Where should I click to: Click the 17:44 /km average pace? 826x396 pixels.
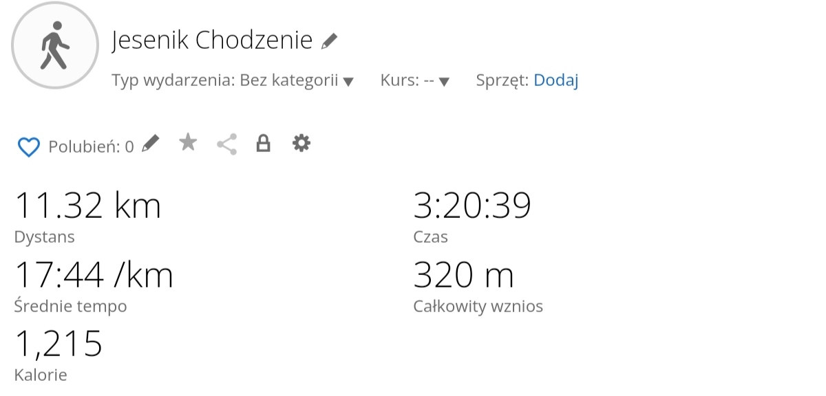94,275
